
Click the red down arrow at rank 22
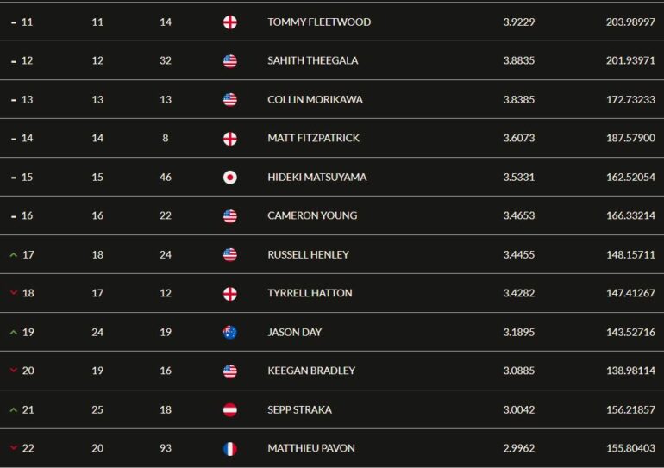(x=14, y=447)
